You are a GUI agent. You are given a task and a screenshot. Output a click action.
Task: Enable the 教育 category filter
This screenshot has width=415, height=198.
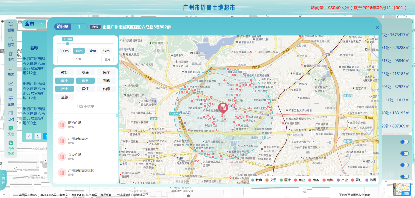[x=65, y=72]
